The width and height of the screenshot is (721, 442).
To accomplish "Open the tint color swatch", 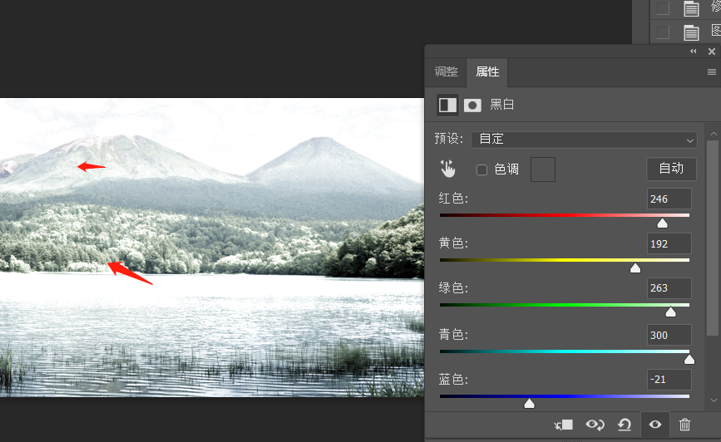I will pos(542,169).
